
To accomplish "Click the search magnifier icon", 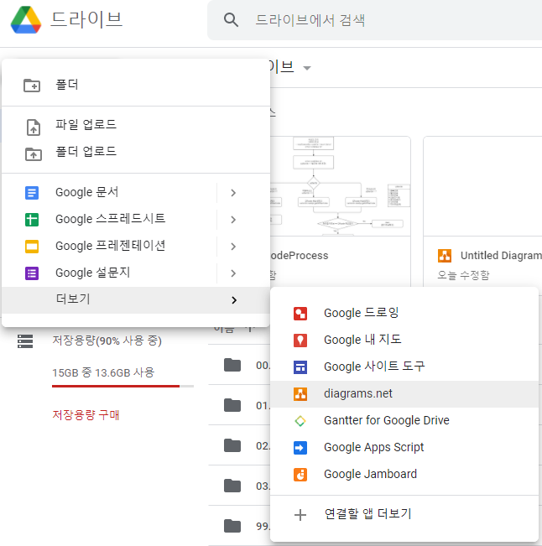I will tap(231, 20).
